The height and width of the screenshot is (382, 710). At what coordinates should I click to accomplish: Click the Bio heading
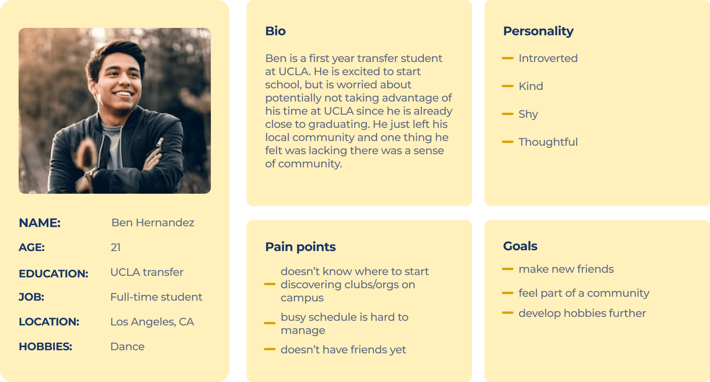click(x=275, y=31)
